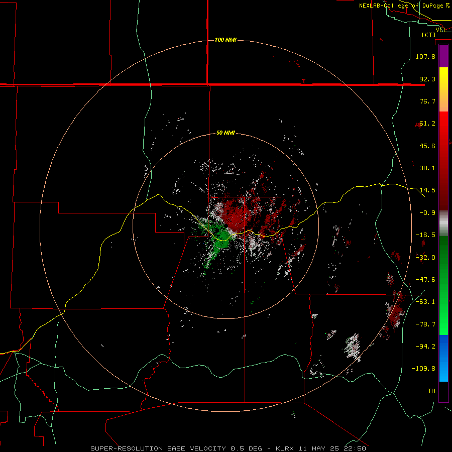The image size is (452, 452).
Task: Select the 45.6 legend value
Action: pos(427,146)
